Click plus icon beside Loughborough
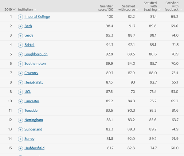184x156 pixels. (20, 55)
